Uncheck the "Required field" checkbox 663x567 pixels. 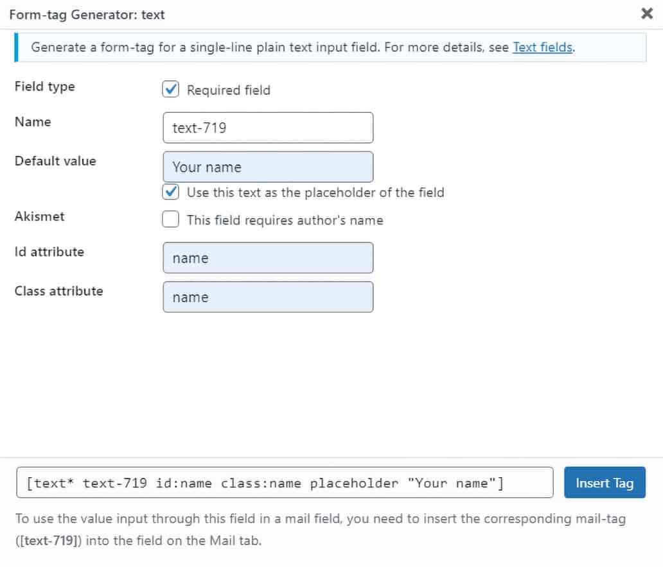tap(170, 90)
